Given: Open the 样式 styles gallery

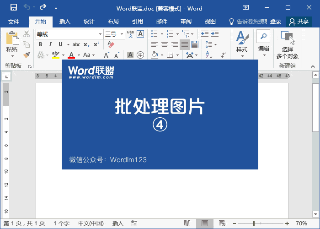Looking at the screenshot, I should click(242, 44).
